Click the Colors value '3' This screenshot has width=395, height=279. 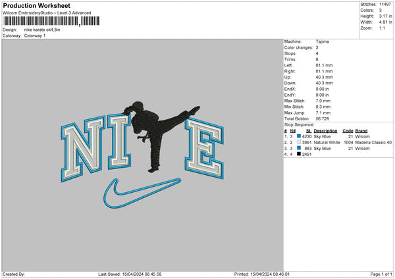(x=381, y=11)
